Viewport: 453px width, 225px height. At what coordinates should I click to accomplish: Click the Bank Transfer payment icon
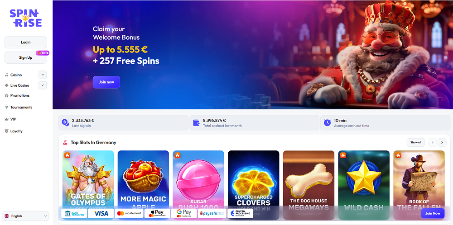click(x=74, y=213)
